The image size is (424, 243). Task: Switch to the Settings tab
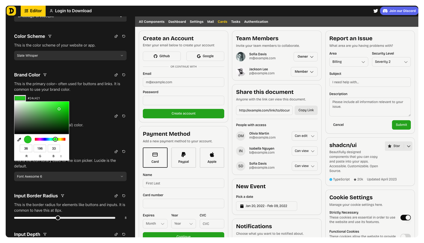(196, 22)
